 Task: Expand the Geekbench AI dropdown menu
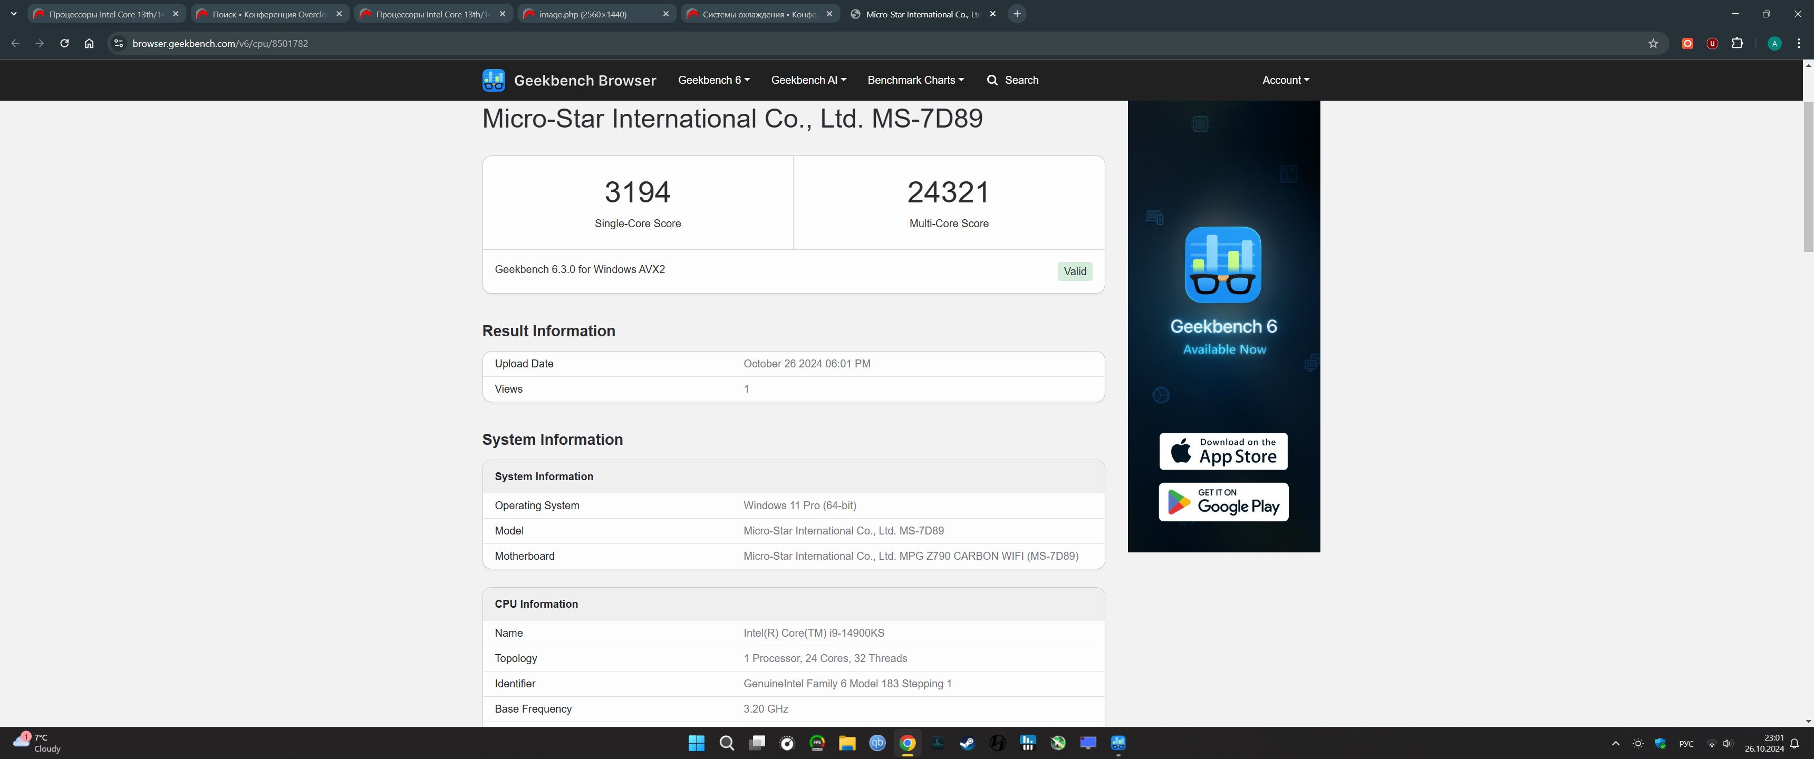[808, 80]
